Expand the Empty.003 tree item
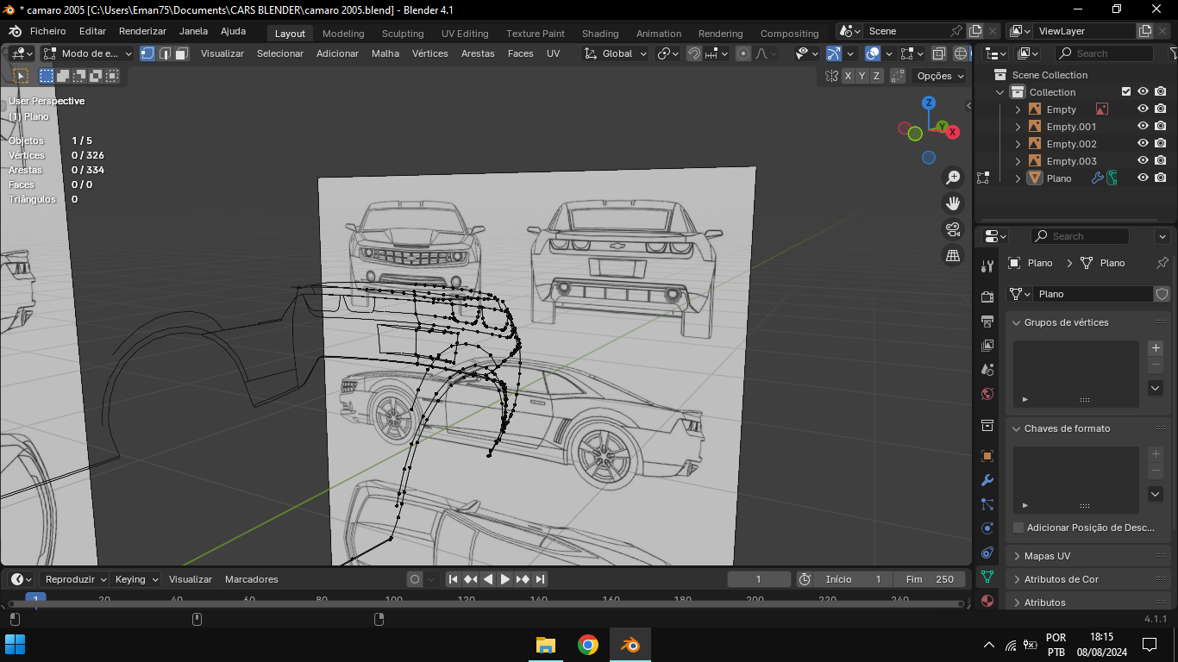1178x662 pixels. coord(1018,161)
